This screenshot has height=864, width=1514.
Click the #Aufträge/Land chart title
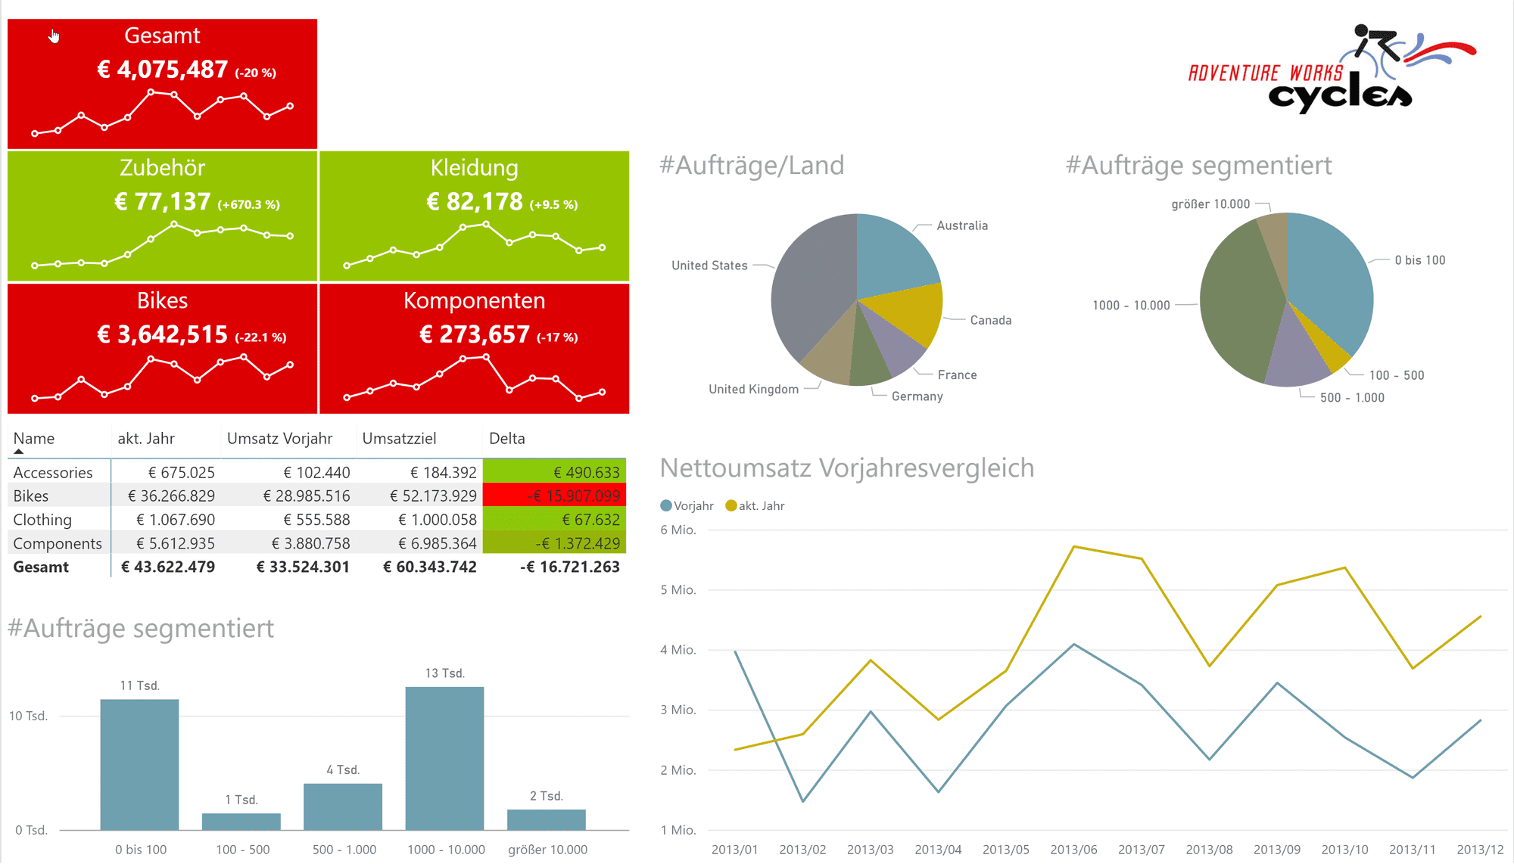coord(752,165)
